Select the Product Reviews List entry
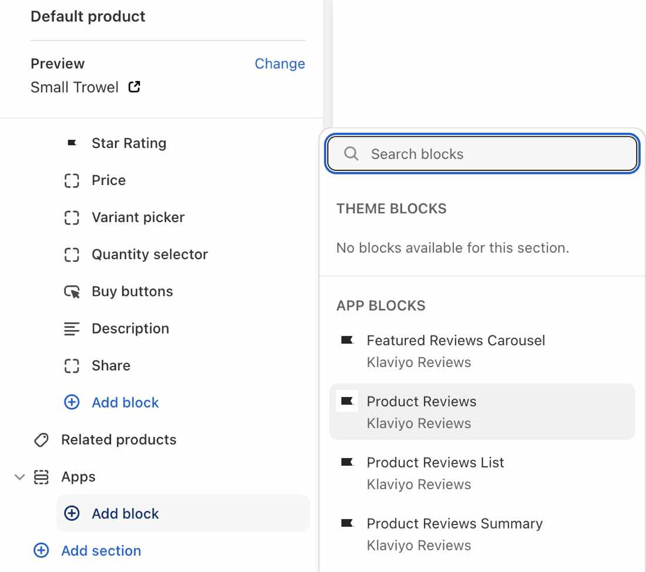Viewport: 646px width, 572px height. point(435,462)
